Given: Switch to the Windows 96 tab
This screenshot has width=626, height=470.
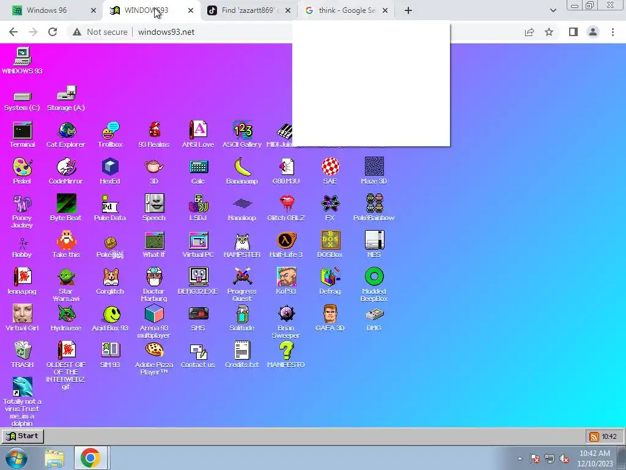Looking at the screenshot, I should pos(54,10).
